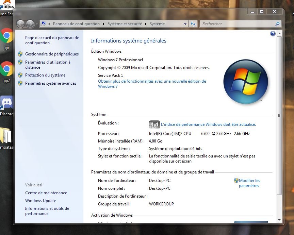This screenshot has height=235, width=294.
Task: Click Desktop-PC beside Nom complet
Action: (x=160, y=188)
